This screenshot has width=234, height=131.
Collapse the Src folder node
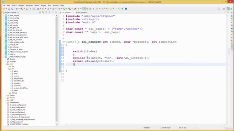tap(8, 69)
